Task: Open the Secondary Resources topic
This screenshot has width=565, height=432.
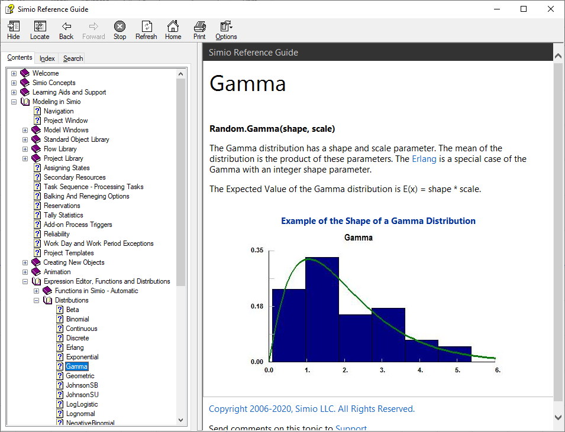Action: click(75, 177)
